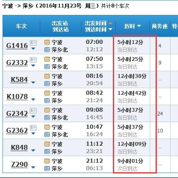
Task: Click 次日到达 label in Z290 row
Action: 127,168
